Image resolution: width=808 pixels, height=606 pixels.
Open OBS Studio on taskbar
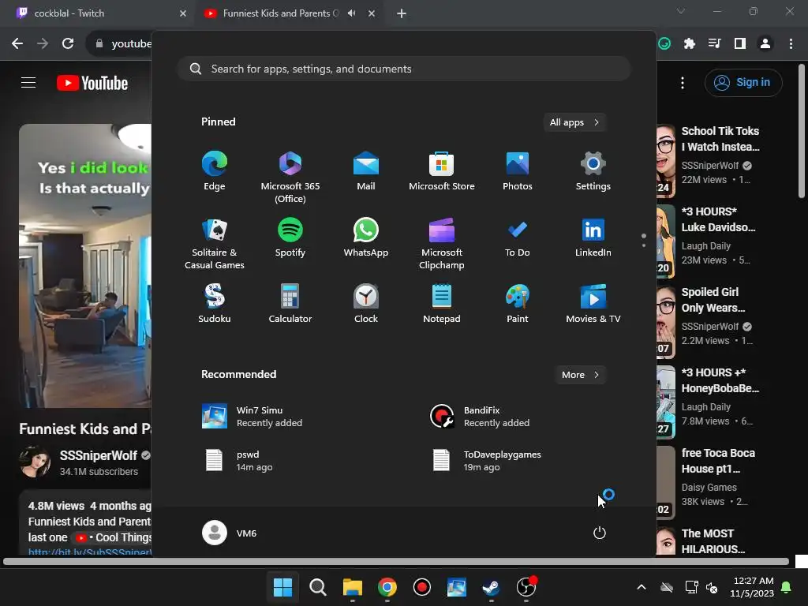(x=526, y=587)
